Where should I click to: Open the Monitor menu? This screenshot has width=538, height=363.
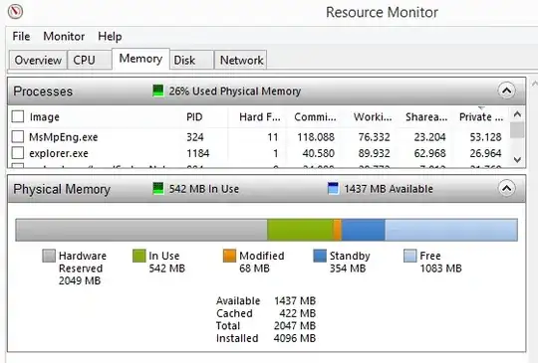(64, 36)
